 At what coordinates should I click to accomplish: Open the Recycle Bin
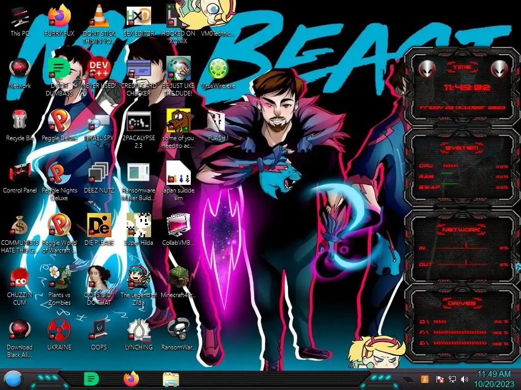[x=20, y=126]
